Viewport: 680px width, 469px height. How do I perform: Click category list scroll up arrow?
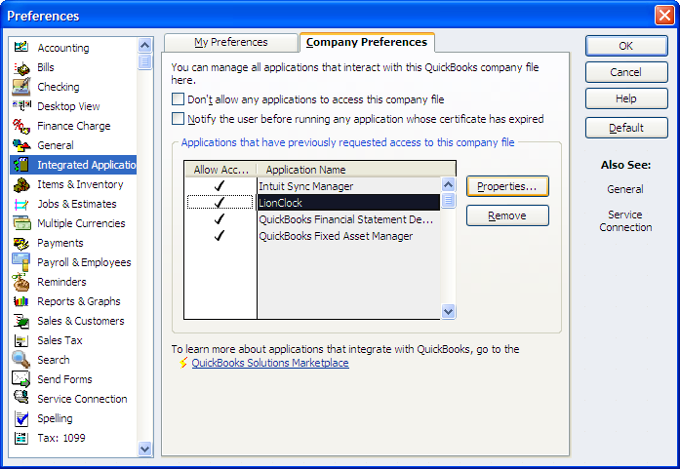(x=144, y=45)
